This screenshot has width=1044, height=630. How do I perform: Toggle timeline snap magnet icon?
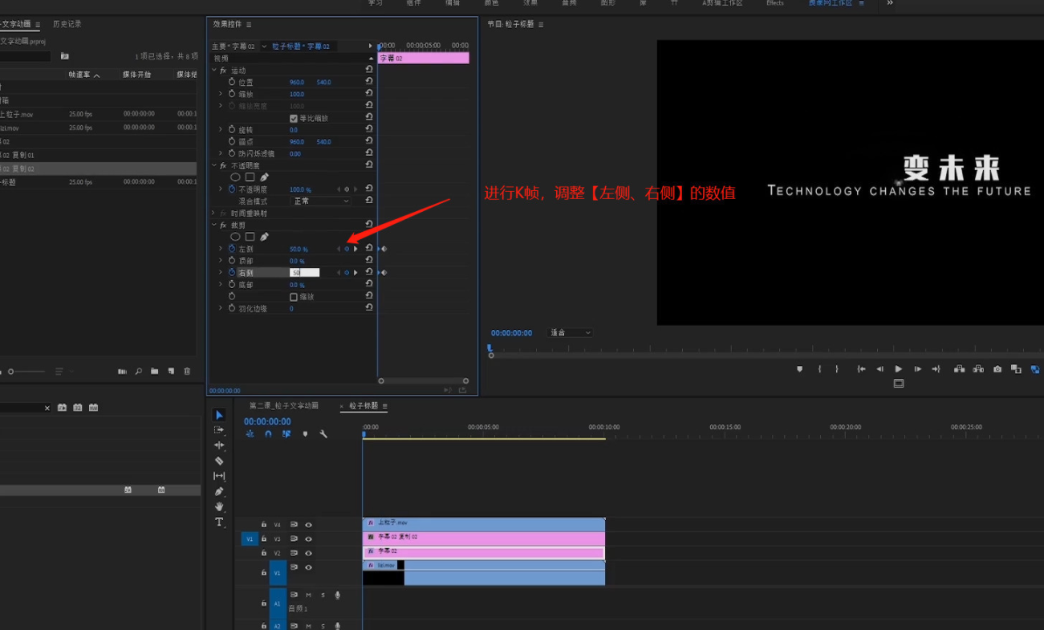[268, 434]
